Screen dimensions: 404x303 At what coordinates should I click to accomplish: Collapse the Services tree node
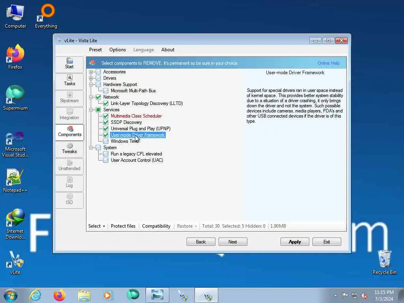[x=91, y=110]
